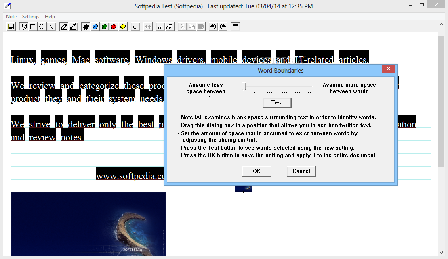Click the NoteItAll app icon in title bar
448x259 pixels.
pyautogui.click(x=7, y=6)
